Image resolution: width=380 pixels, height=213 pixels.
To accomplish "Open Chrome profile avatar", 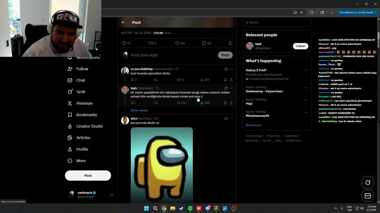I will 332,12.
